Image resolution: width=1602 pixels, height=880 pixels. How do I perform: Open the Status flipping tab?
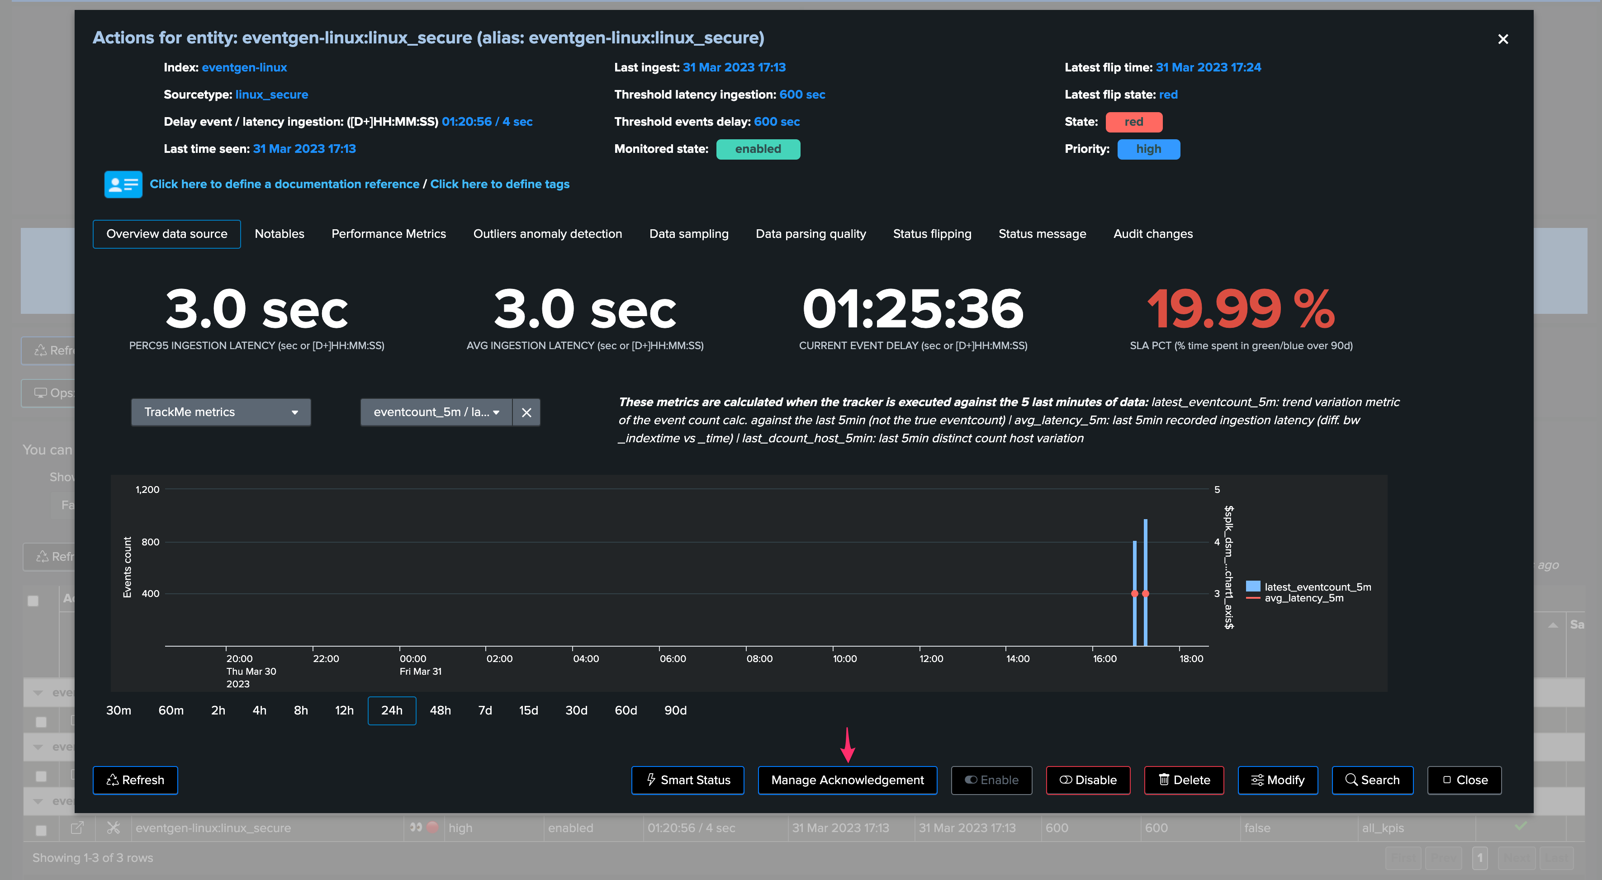click(932, 234)
